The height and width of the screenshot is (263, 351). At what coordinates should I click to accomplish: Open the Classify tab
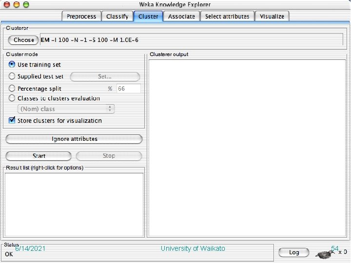click(117, 17)
